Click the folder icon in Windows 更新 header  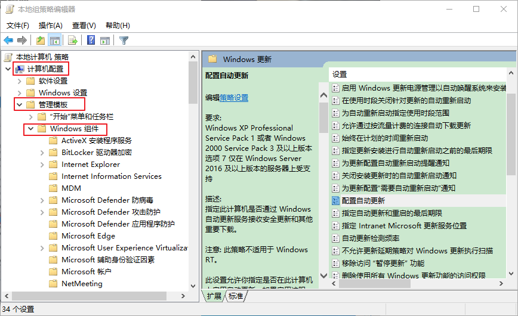pyautogui.click(x=212, y=59)
